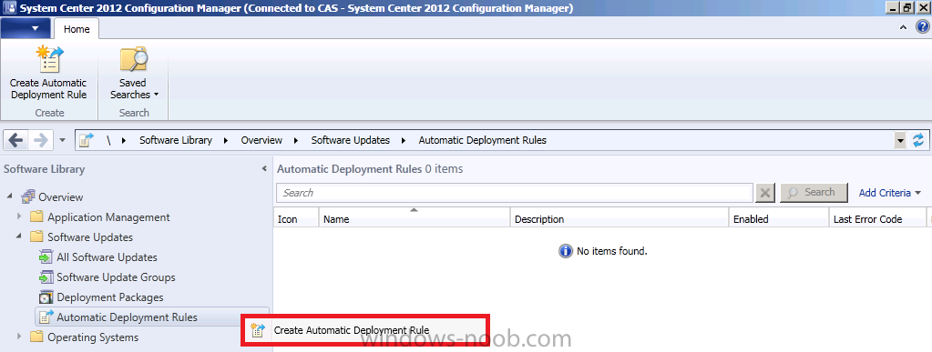The width and height of the screenshot is (932, 352).
Task: Select the Application Management folder
Action: coord(108,217)
